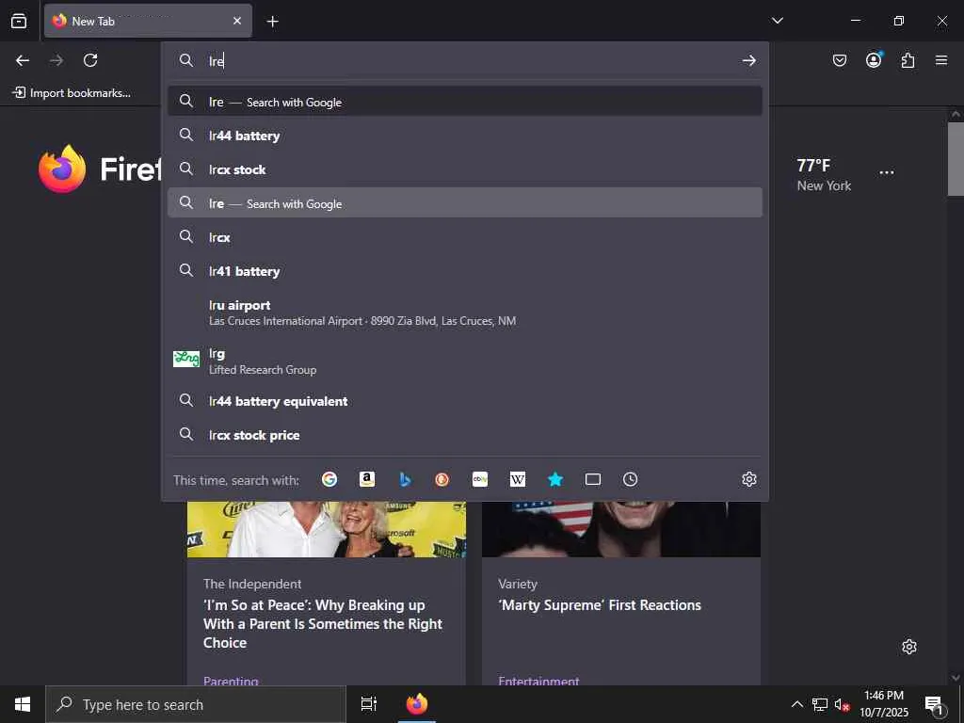Search this time with Bing icon
Viewport: 964px width, 723px height.
405,479
